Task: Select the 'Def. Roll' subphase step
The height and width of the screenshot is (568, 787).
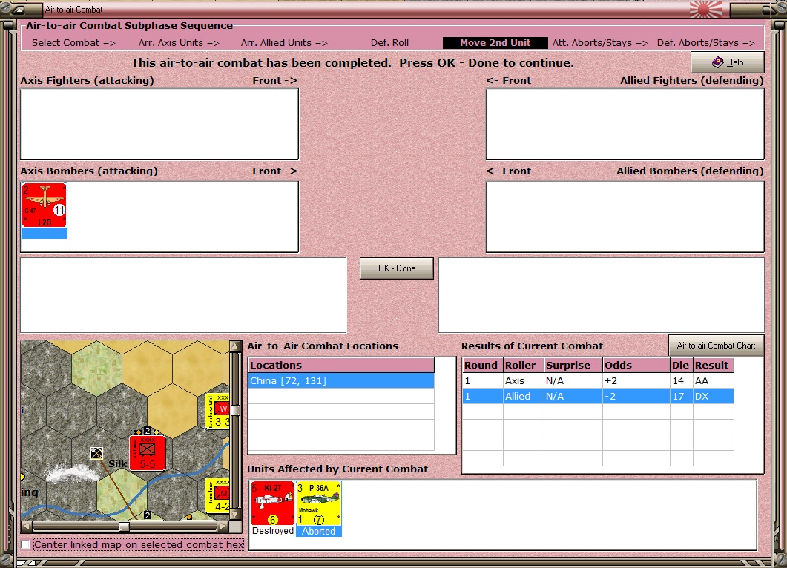Action: tap(389, 43)
